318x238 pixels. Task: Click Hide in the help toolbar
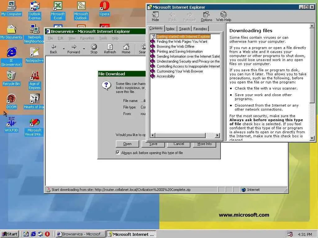(155, 17)
